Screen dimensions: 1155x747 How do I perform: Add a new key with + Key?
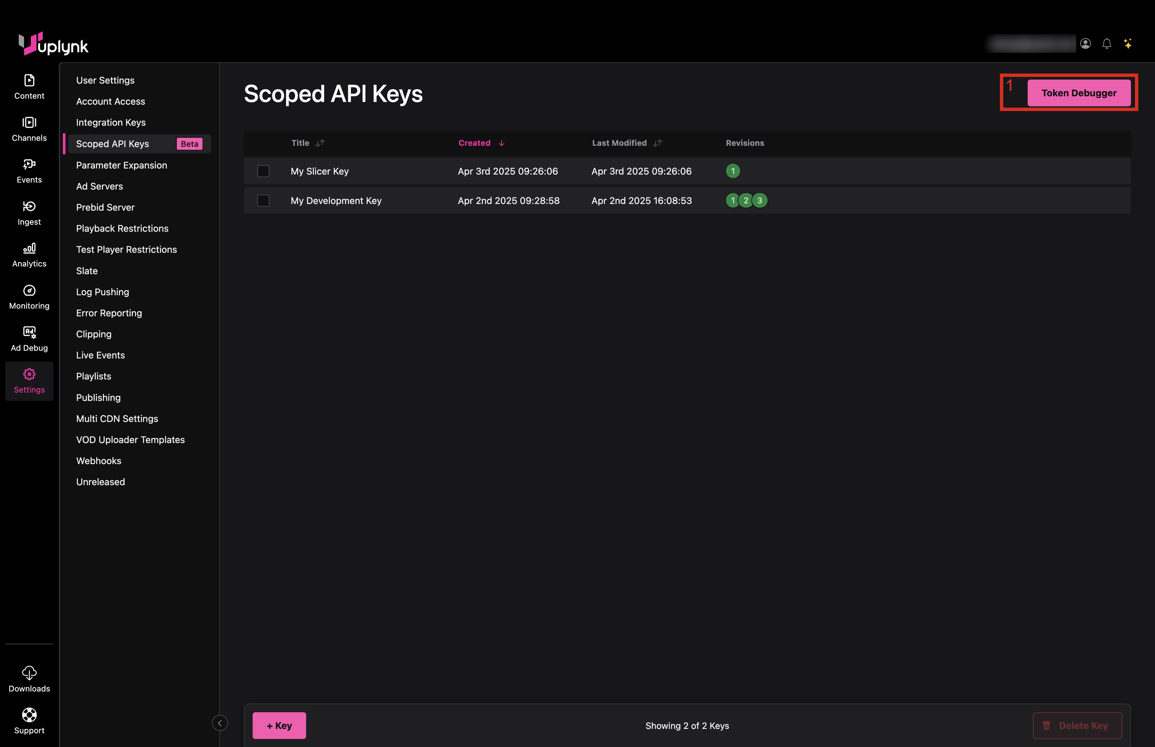pyautogui.click(x=279, y=725)
